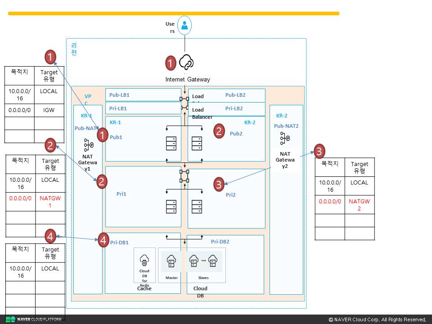Click the private load balancer node between Pri1 and Pri2
This screenshot has width=432, height=324.
pos(184,176)
